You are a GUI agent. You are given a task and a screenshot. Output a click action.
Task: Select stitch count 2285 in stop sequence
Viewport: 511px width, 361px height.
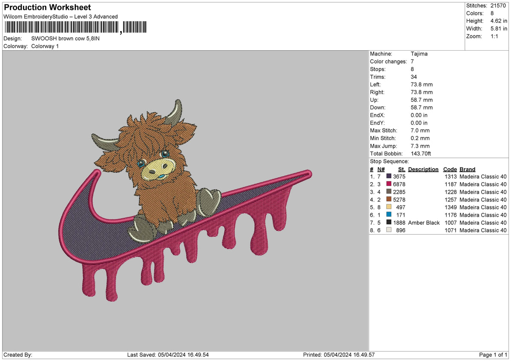pyautogui.click(x=399, y=192)
